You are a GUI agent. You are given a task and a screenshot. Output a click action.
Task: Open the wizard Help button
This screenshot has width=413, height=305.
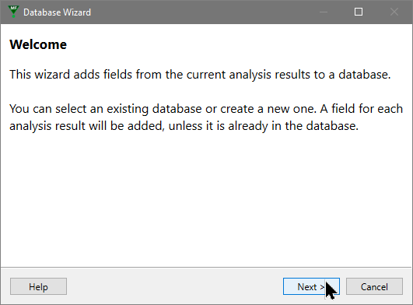click(38, 286)
